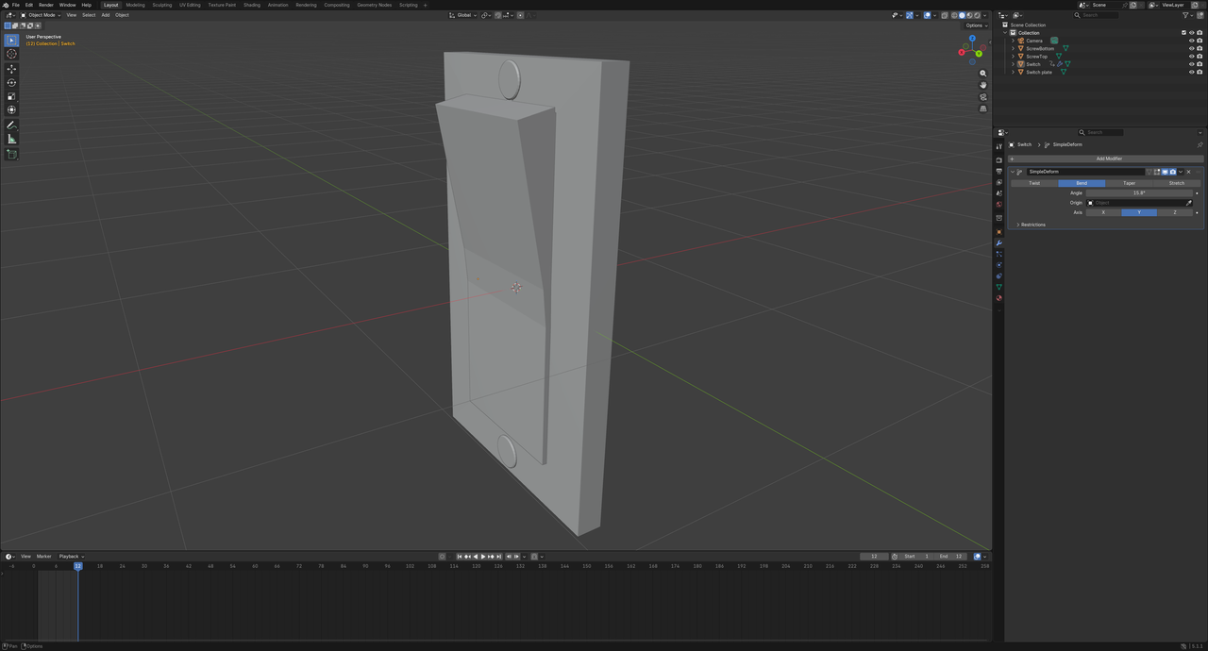Expand the Restrictions section
The width and height of the screenshot is (1208, 651).
click(x=1032, y=225)
